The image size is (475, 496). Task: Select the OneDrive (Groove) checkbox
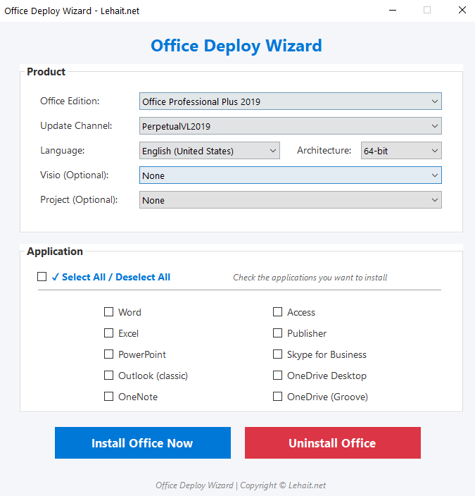click(277, 397)
